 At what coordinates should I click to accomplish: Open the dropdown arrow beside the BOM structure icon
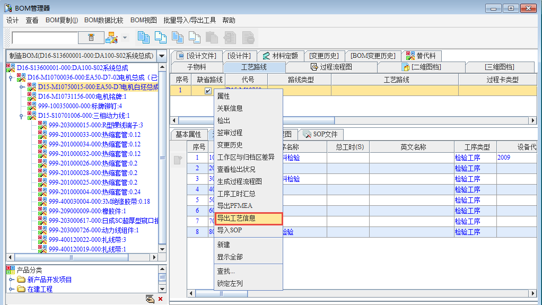coord(125,38)
